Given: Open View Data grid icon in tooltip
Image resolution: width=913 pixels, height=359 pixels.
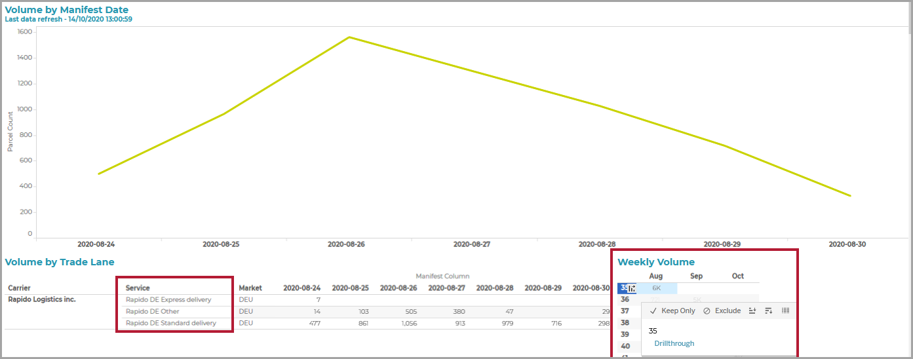Looking at the screenshot, I should click(786, 311).
